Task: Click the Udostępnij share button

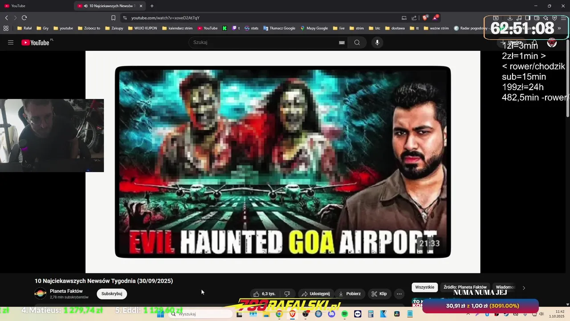Action: pos(315,294)
